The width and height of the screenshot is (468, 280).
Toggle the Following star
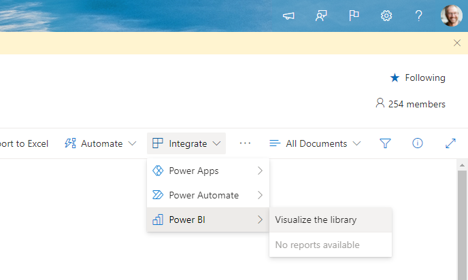(417, 77)
